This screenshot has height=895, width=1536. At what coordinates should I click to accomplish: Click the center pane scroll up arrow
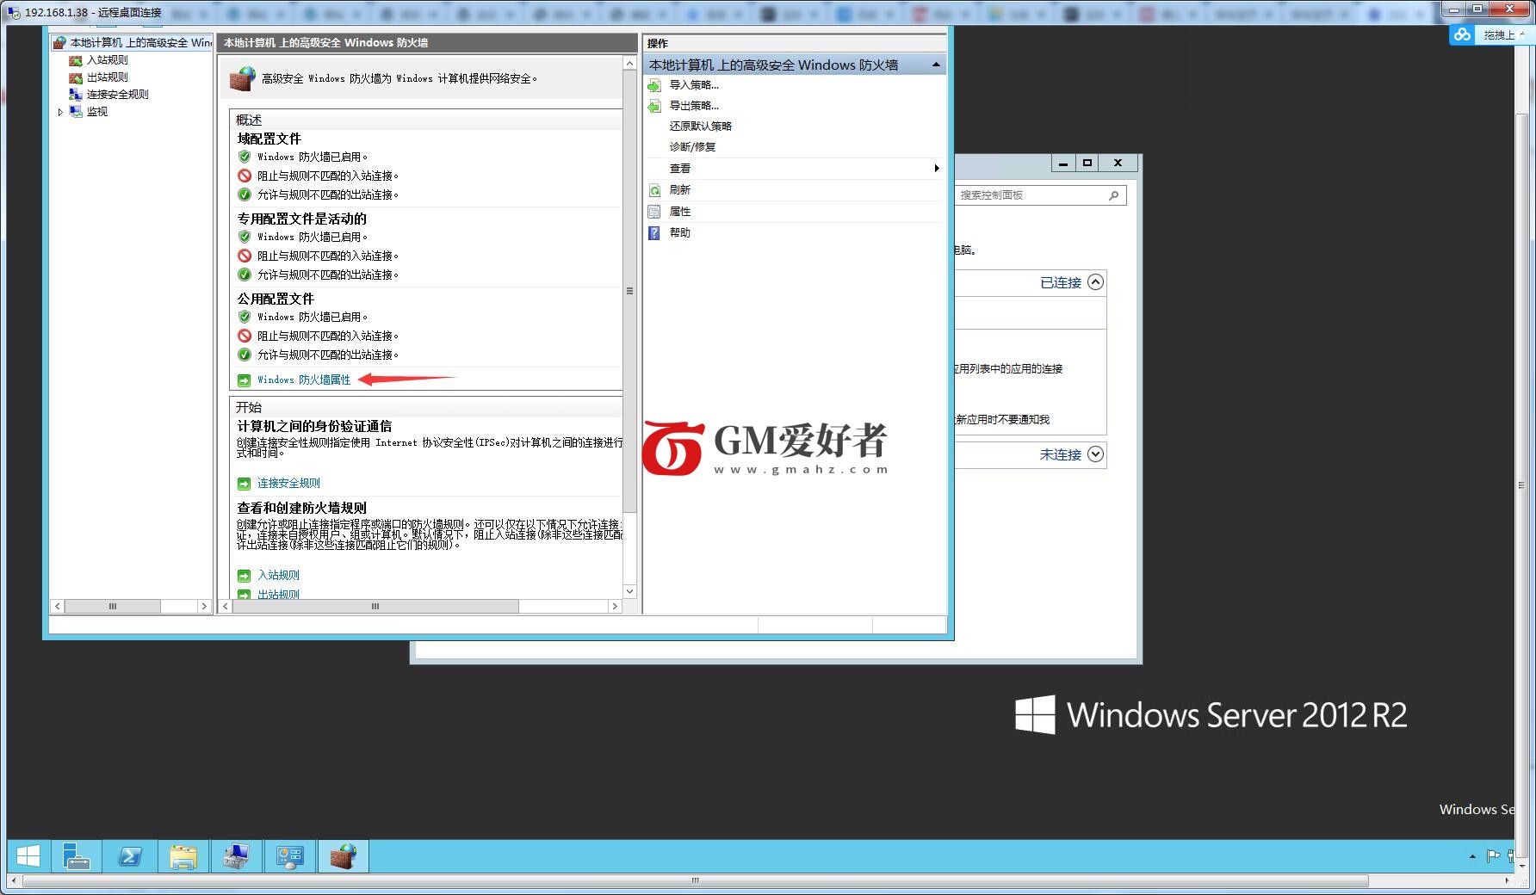[629, 64]
